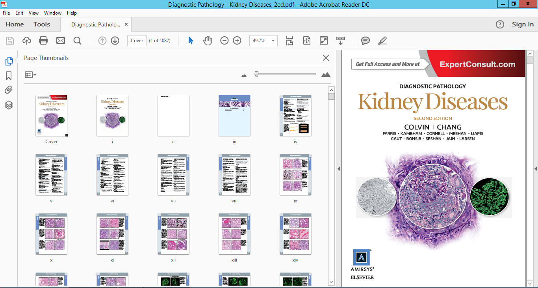
Task: Click the zoom out minus button
Action: (x=224, y=41)
